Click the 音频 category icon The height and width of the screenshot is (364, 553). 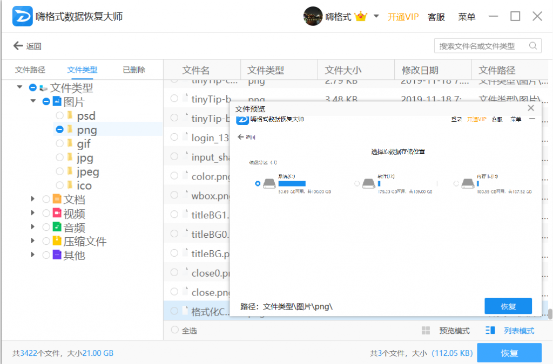pyautogui.click(x=57, y=227)
